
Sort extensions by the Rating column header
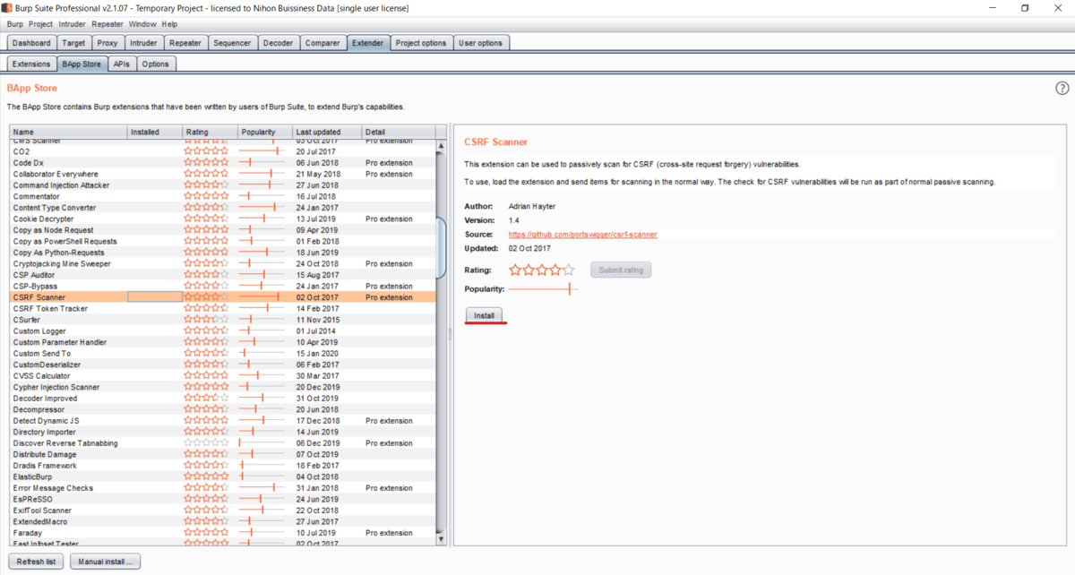coord(196,131)
